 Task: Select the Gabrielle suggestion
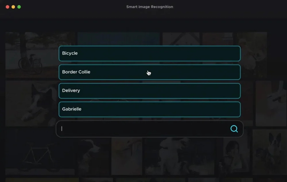point(150,109)
